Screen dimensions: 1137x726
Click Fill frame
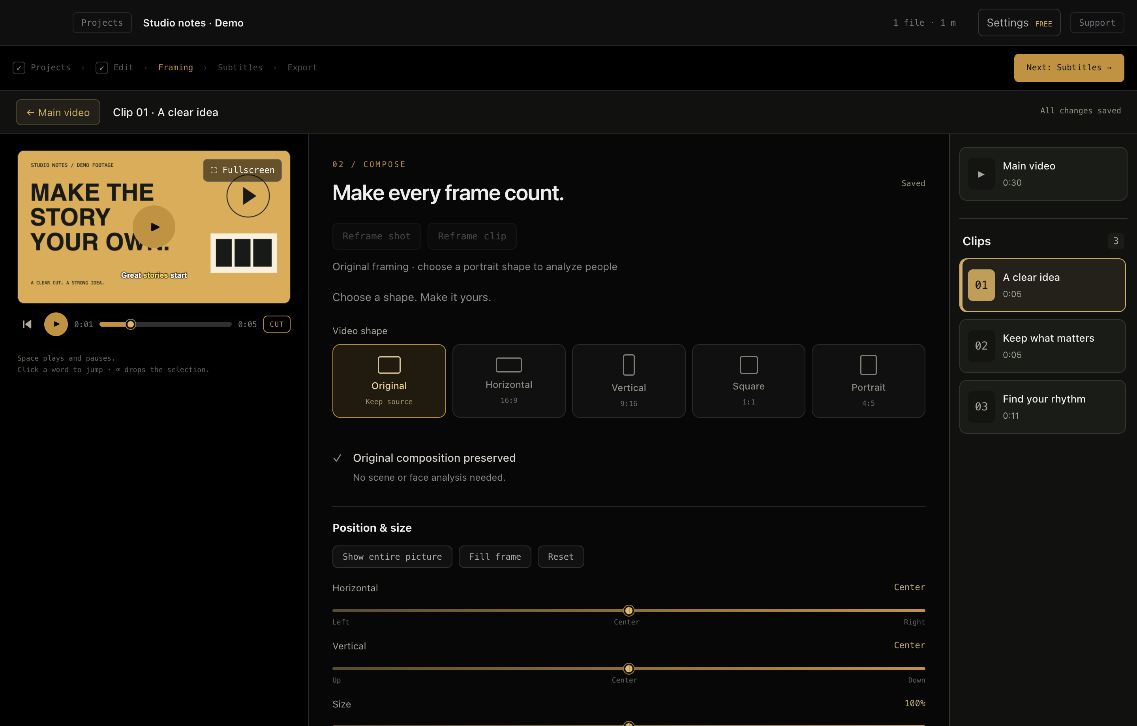(x=495, y=557)
